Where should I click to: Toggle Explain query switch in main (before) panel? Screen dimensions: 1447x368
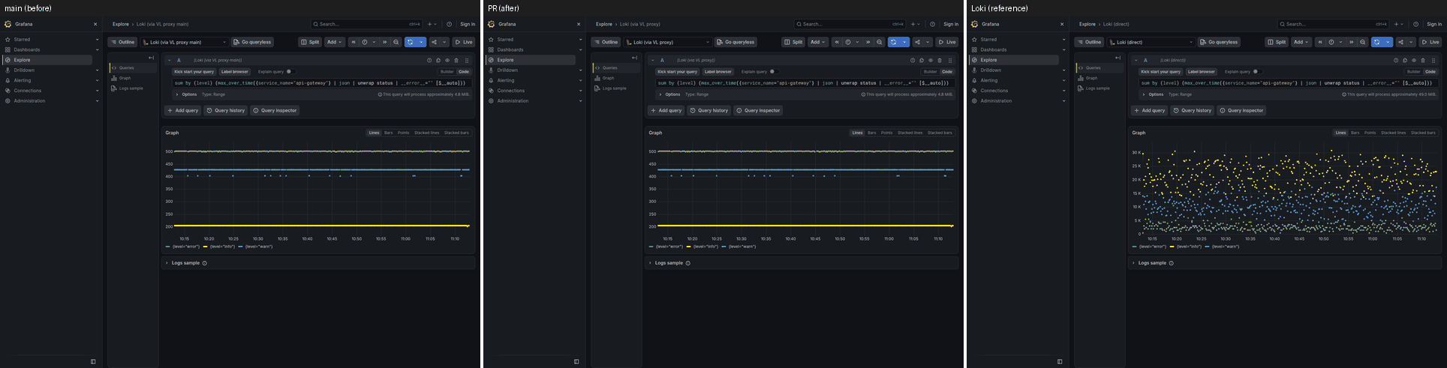290,72
